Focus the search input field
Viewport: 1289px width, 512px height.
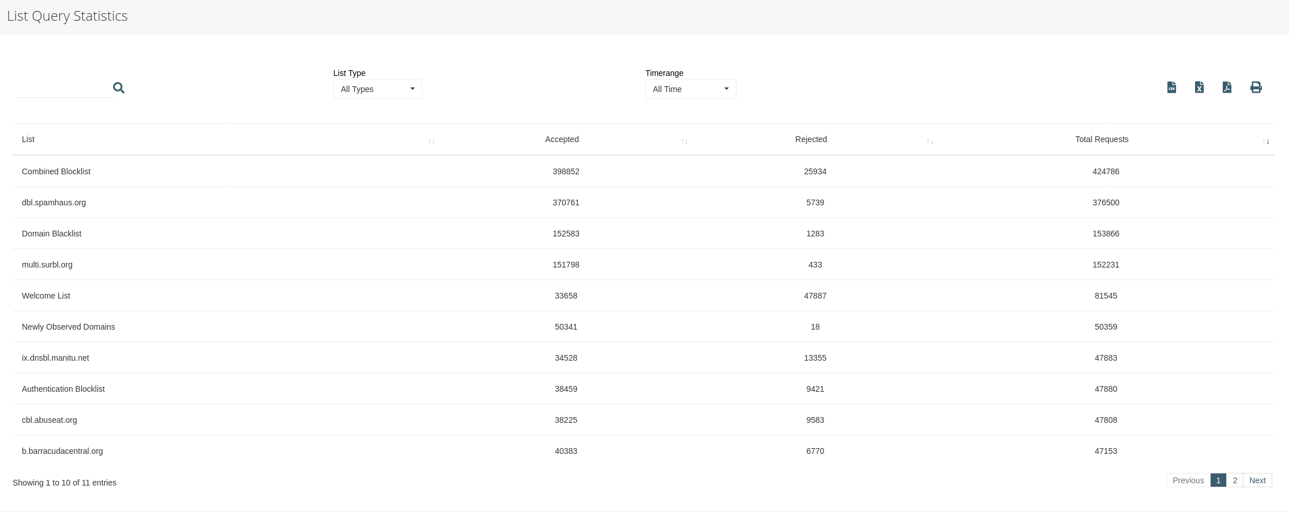(64, 89)
